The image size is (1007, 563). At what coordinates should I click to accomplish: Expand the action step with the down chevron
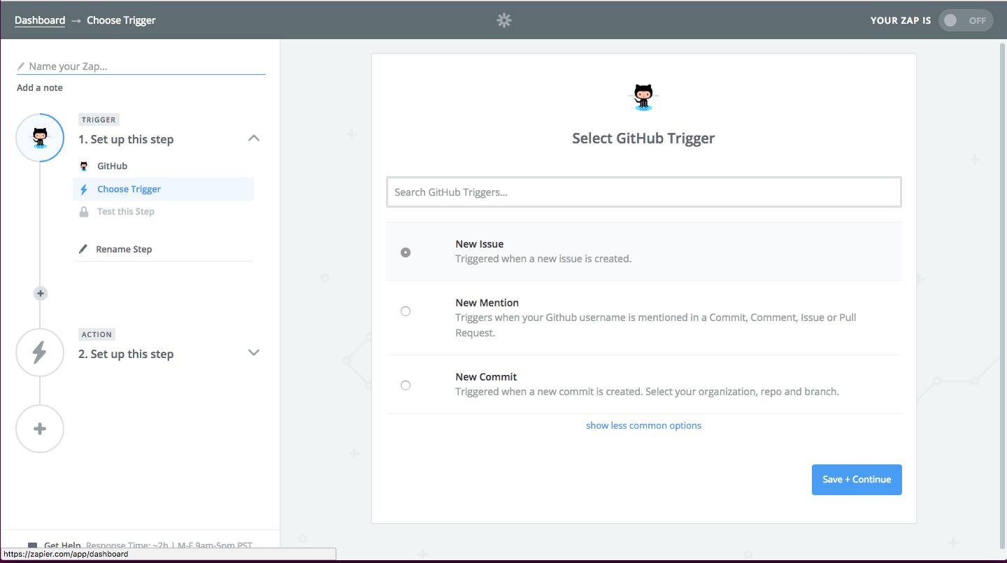(x=254, y=352)
